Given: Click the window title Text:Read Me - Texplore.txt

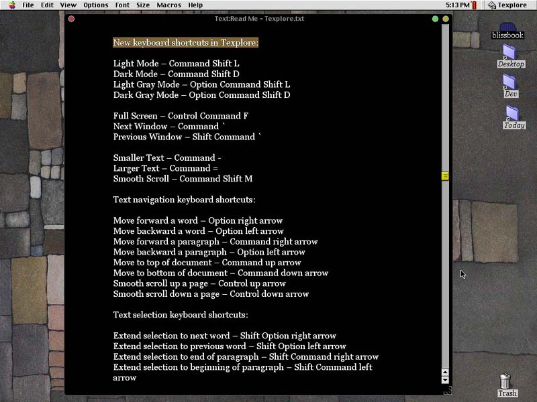Looking at the screenshot, I should (259, 19).
